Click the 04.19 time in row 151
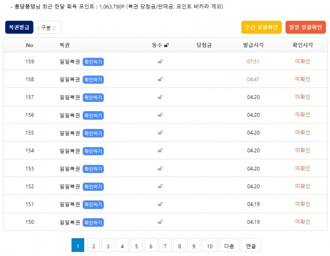The width and height of the screenshot is (330, 256). pyautogui.click(x=253, y=204)
